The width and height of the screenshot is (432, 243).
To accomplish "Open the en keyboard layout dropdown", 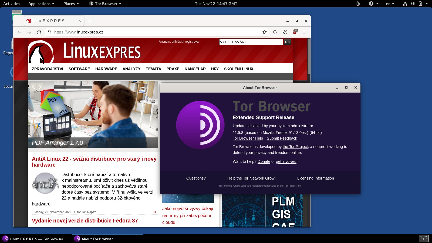I will [390, 4].
